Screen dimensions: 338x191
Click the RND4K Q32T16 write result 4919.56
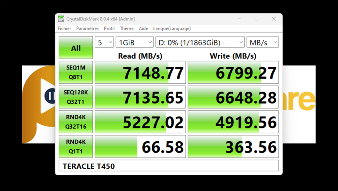pyautogui.click(x=233, y=122)
